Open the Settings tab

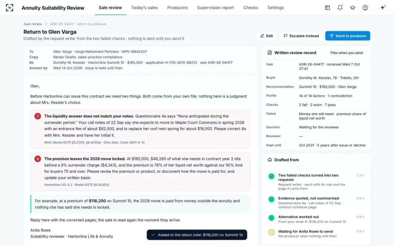[276, 8]
